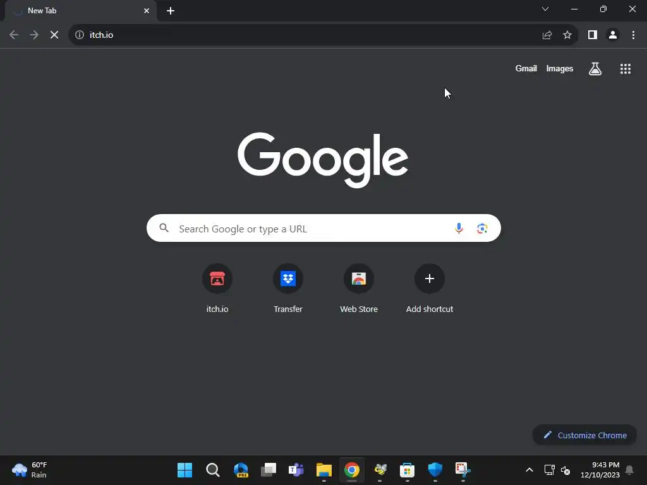647x485 pixels.
Task: Open taskbar Search
Action: point(212,470)
